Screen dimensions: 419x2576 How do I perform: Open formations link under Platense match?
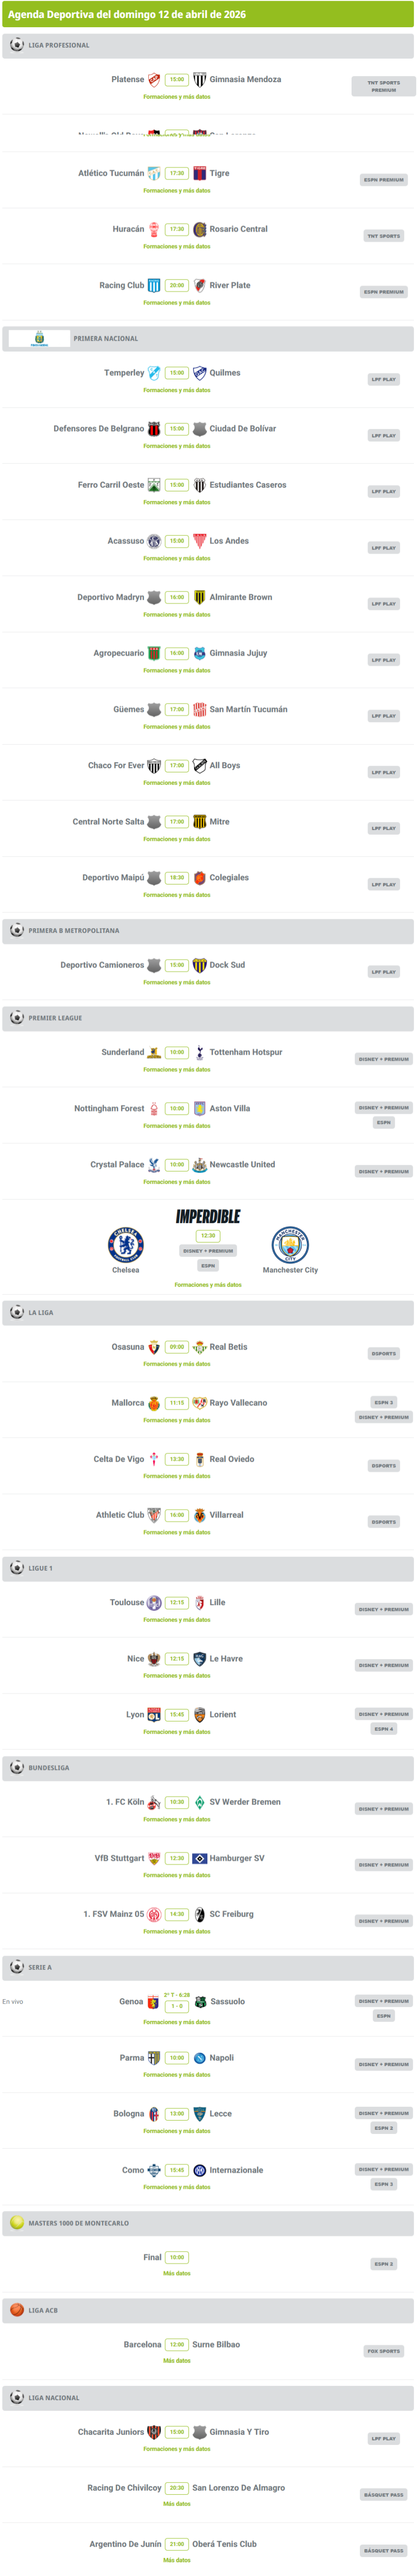click(176, 97)
